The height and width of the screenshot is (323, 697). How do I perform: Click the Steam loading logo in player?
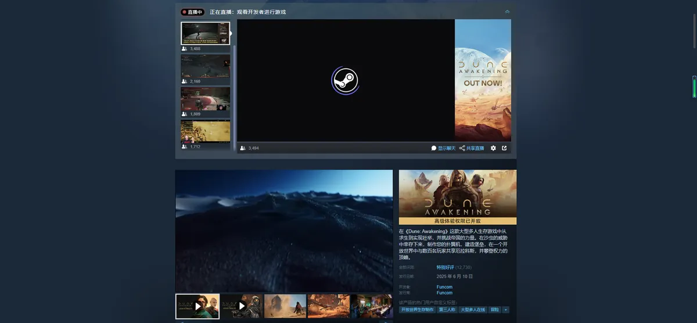345,80
